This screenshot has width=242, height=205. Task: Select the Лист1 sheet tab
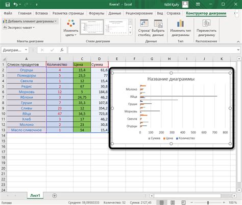pyautogui.click(x=35, y=196)
